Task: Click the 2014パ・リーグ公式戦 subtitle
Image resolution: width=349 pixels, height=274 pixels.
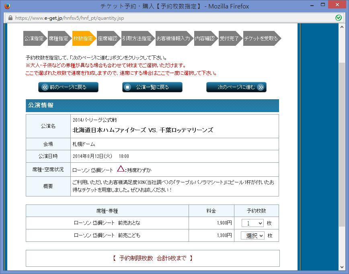Action: coord(95,120)
